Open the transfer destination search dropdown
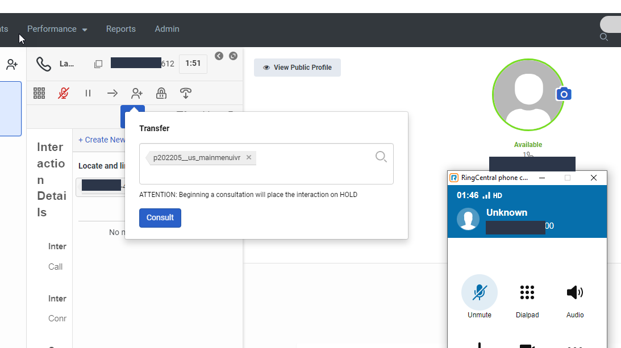This screenshot has width=621, height=348. coord(381,157)
